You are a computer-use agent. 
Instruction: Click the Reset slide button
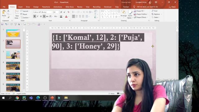24,14
